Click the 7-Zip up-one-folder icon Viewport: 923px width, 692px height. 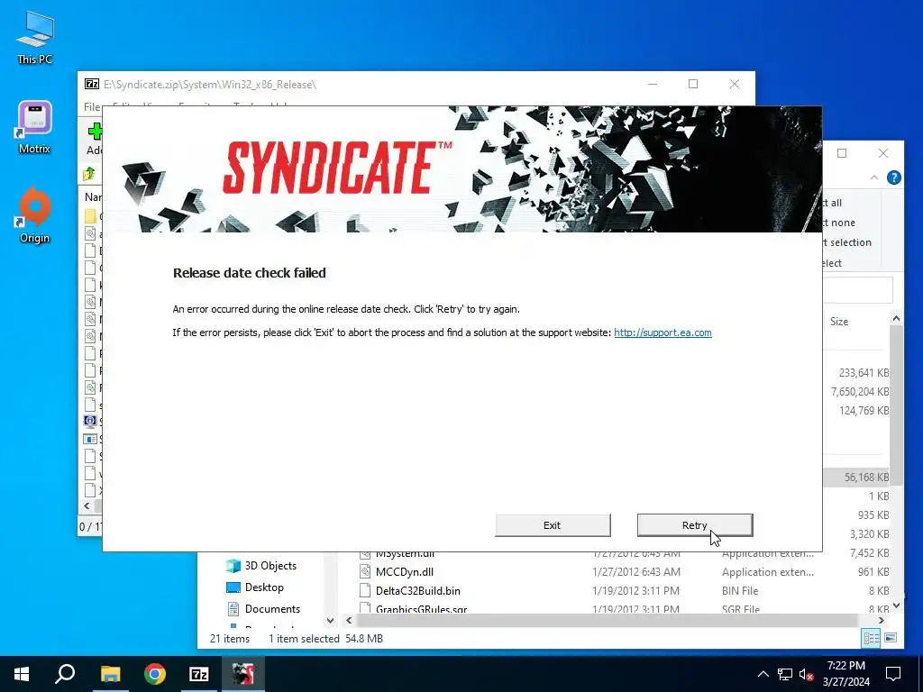[x=89, y=174]
